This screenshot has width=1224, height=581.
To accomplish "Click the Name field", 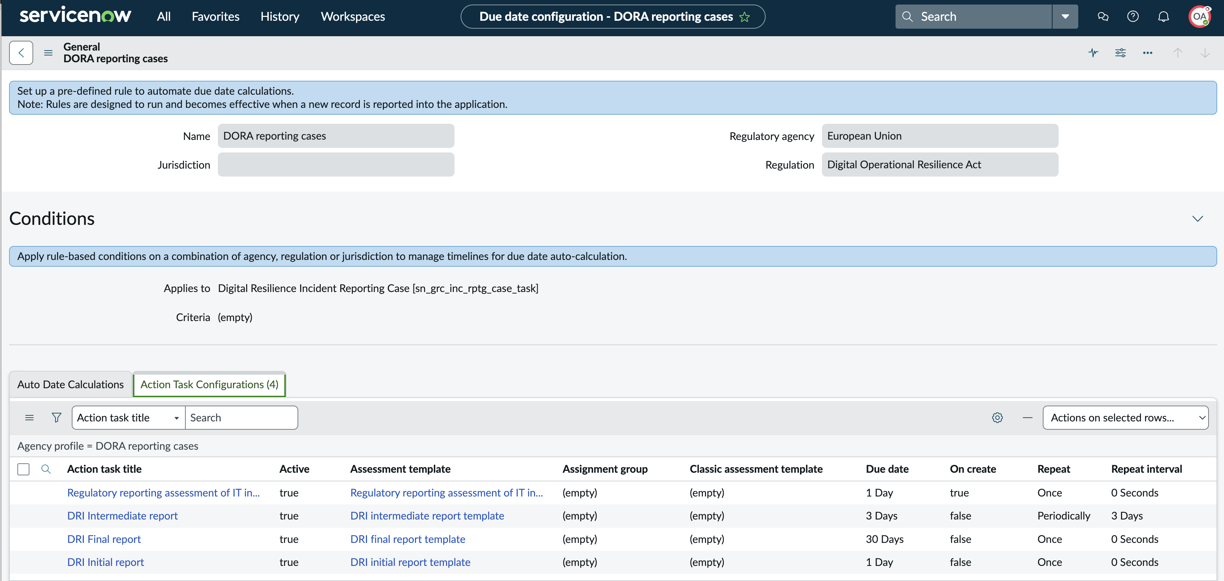I will pyautogui.click(x=336, y=136).
